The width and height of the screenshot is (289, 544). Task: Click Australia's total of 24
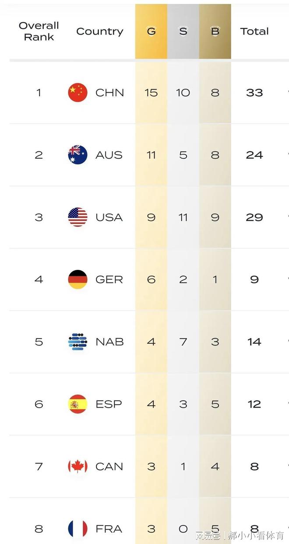pyautogui.click(x=254, y=155)
